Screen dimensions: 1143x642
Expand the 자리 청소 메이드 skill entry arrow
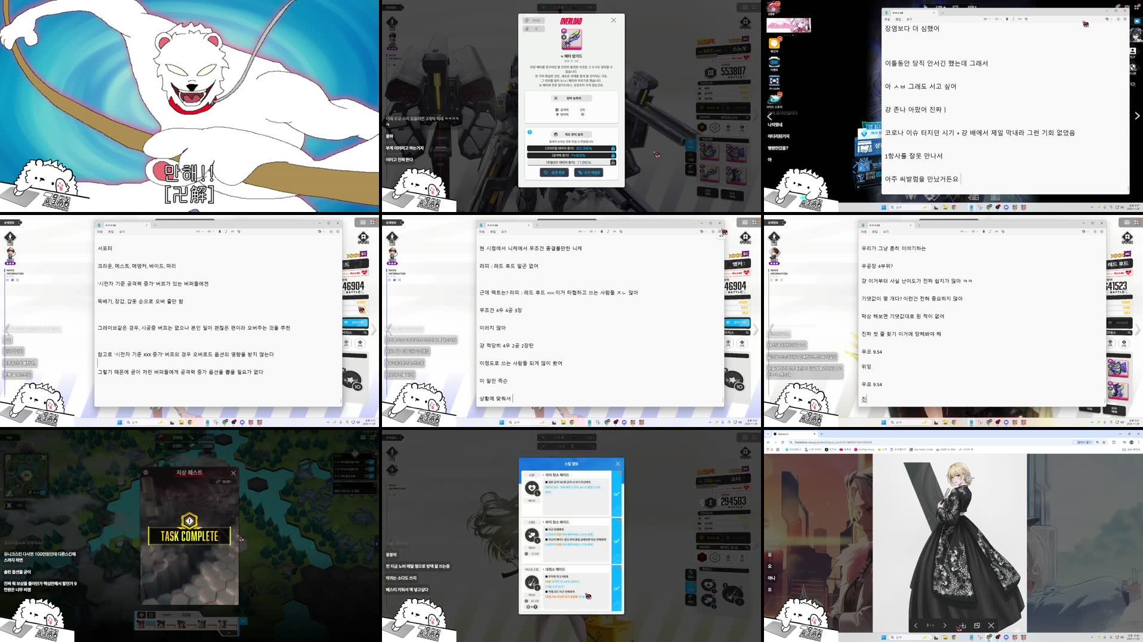point(543,475)
